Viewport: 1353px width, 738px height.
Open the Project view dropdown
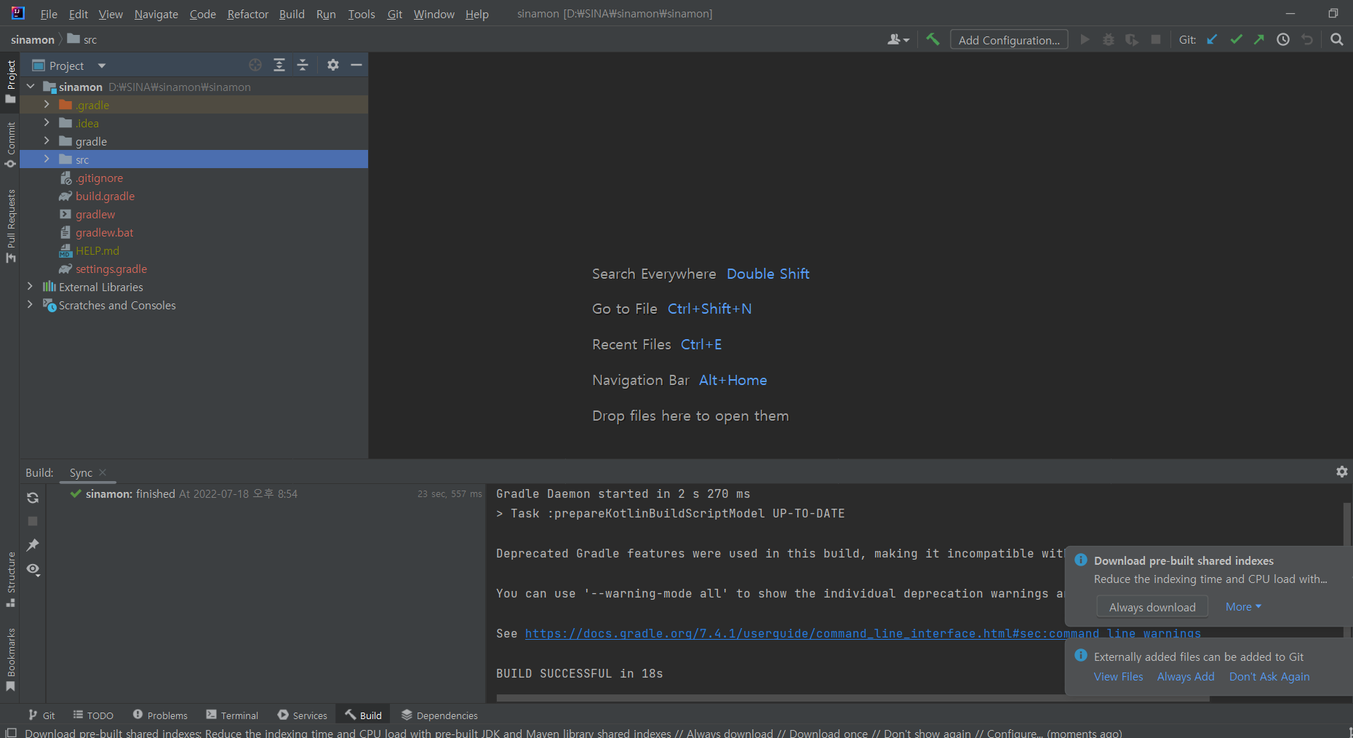coord(70,66)
